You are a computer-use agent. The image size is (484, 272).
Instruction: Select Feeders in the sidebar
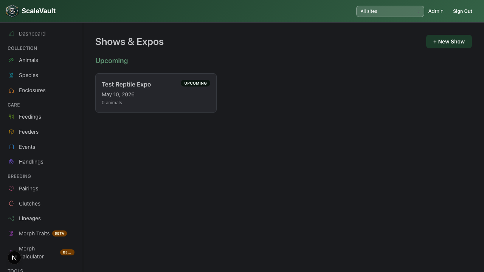[x=41, y=132]
